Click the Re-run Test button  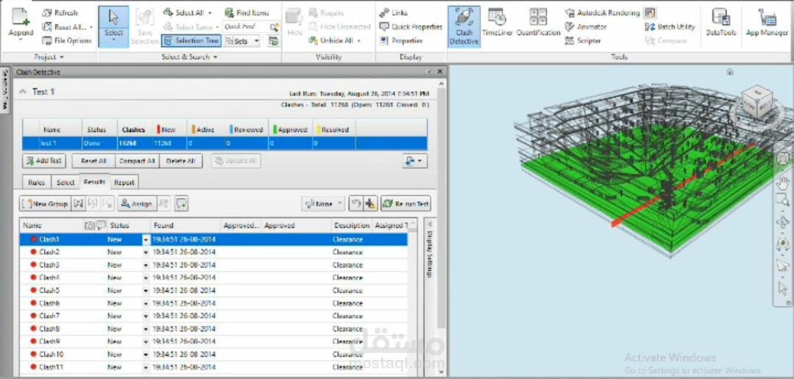pyautogui.click(x=406, y=203)
